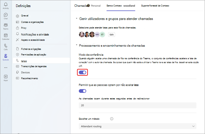
Task: Click the Reconhecimento icon
Action: (x=17, y=78)
